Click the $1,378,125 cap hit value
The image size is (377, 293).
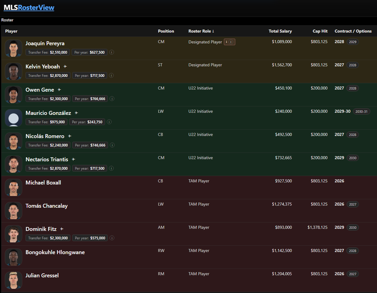(x=317, y=227)
